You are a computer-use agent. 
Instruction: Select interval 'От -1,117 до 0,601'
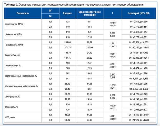[x=139, y=63]
